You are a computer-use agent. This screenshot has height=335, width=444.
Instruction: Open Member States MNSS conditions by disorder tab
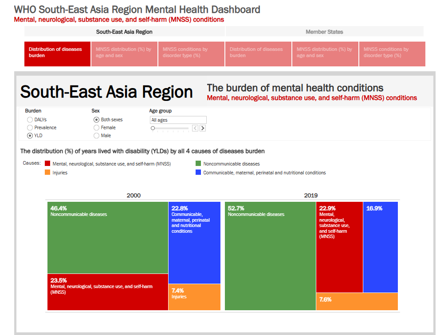click(x=392, y=54)
